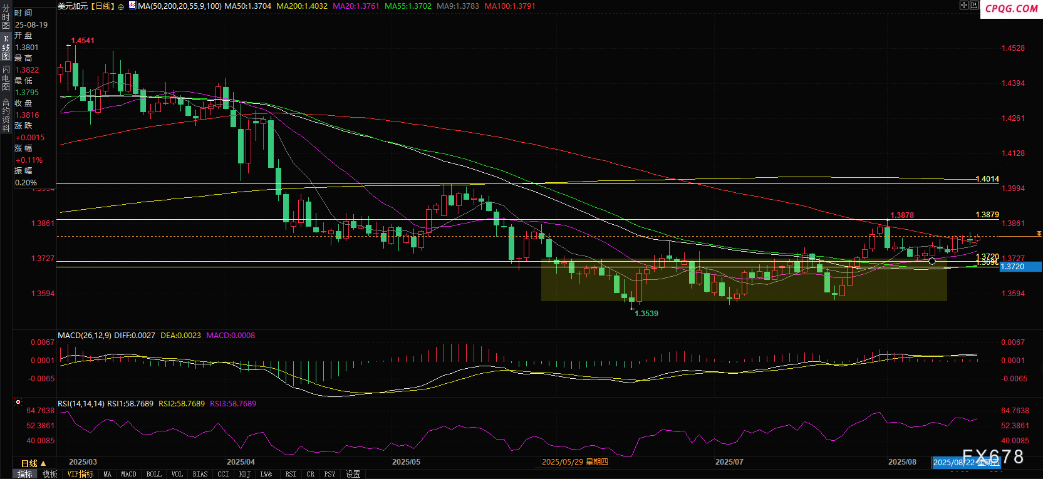Open 设置 in the indicator bar
Screen dimensions: 1043x479
pyautogui.click(x=353, y=474)
